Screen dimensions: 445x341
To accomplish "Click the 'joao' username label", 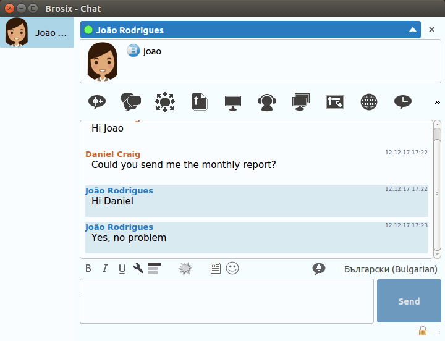I will (152, 51).
